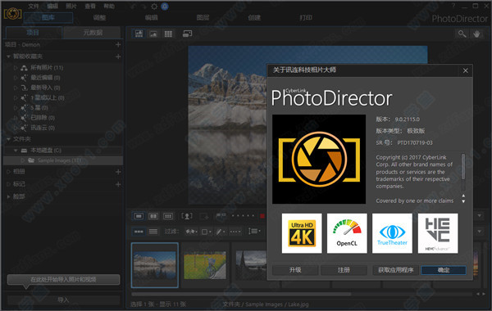Click the PhotoDirector aperture logo at top-left
This screenshot has height=311, width=492.
click(x=12, y=13)
